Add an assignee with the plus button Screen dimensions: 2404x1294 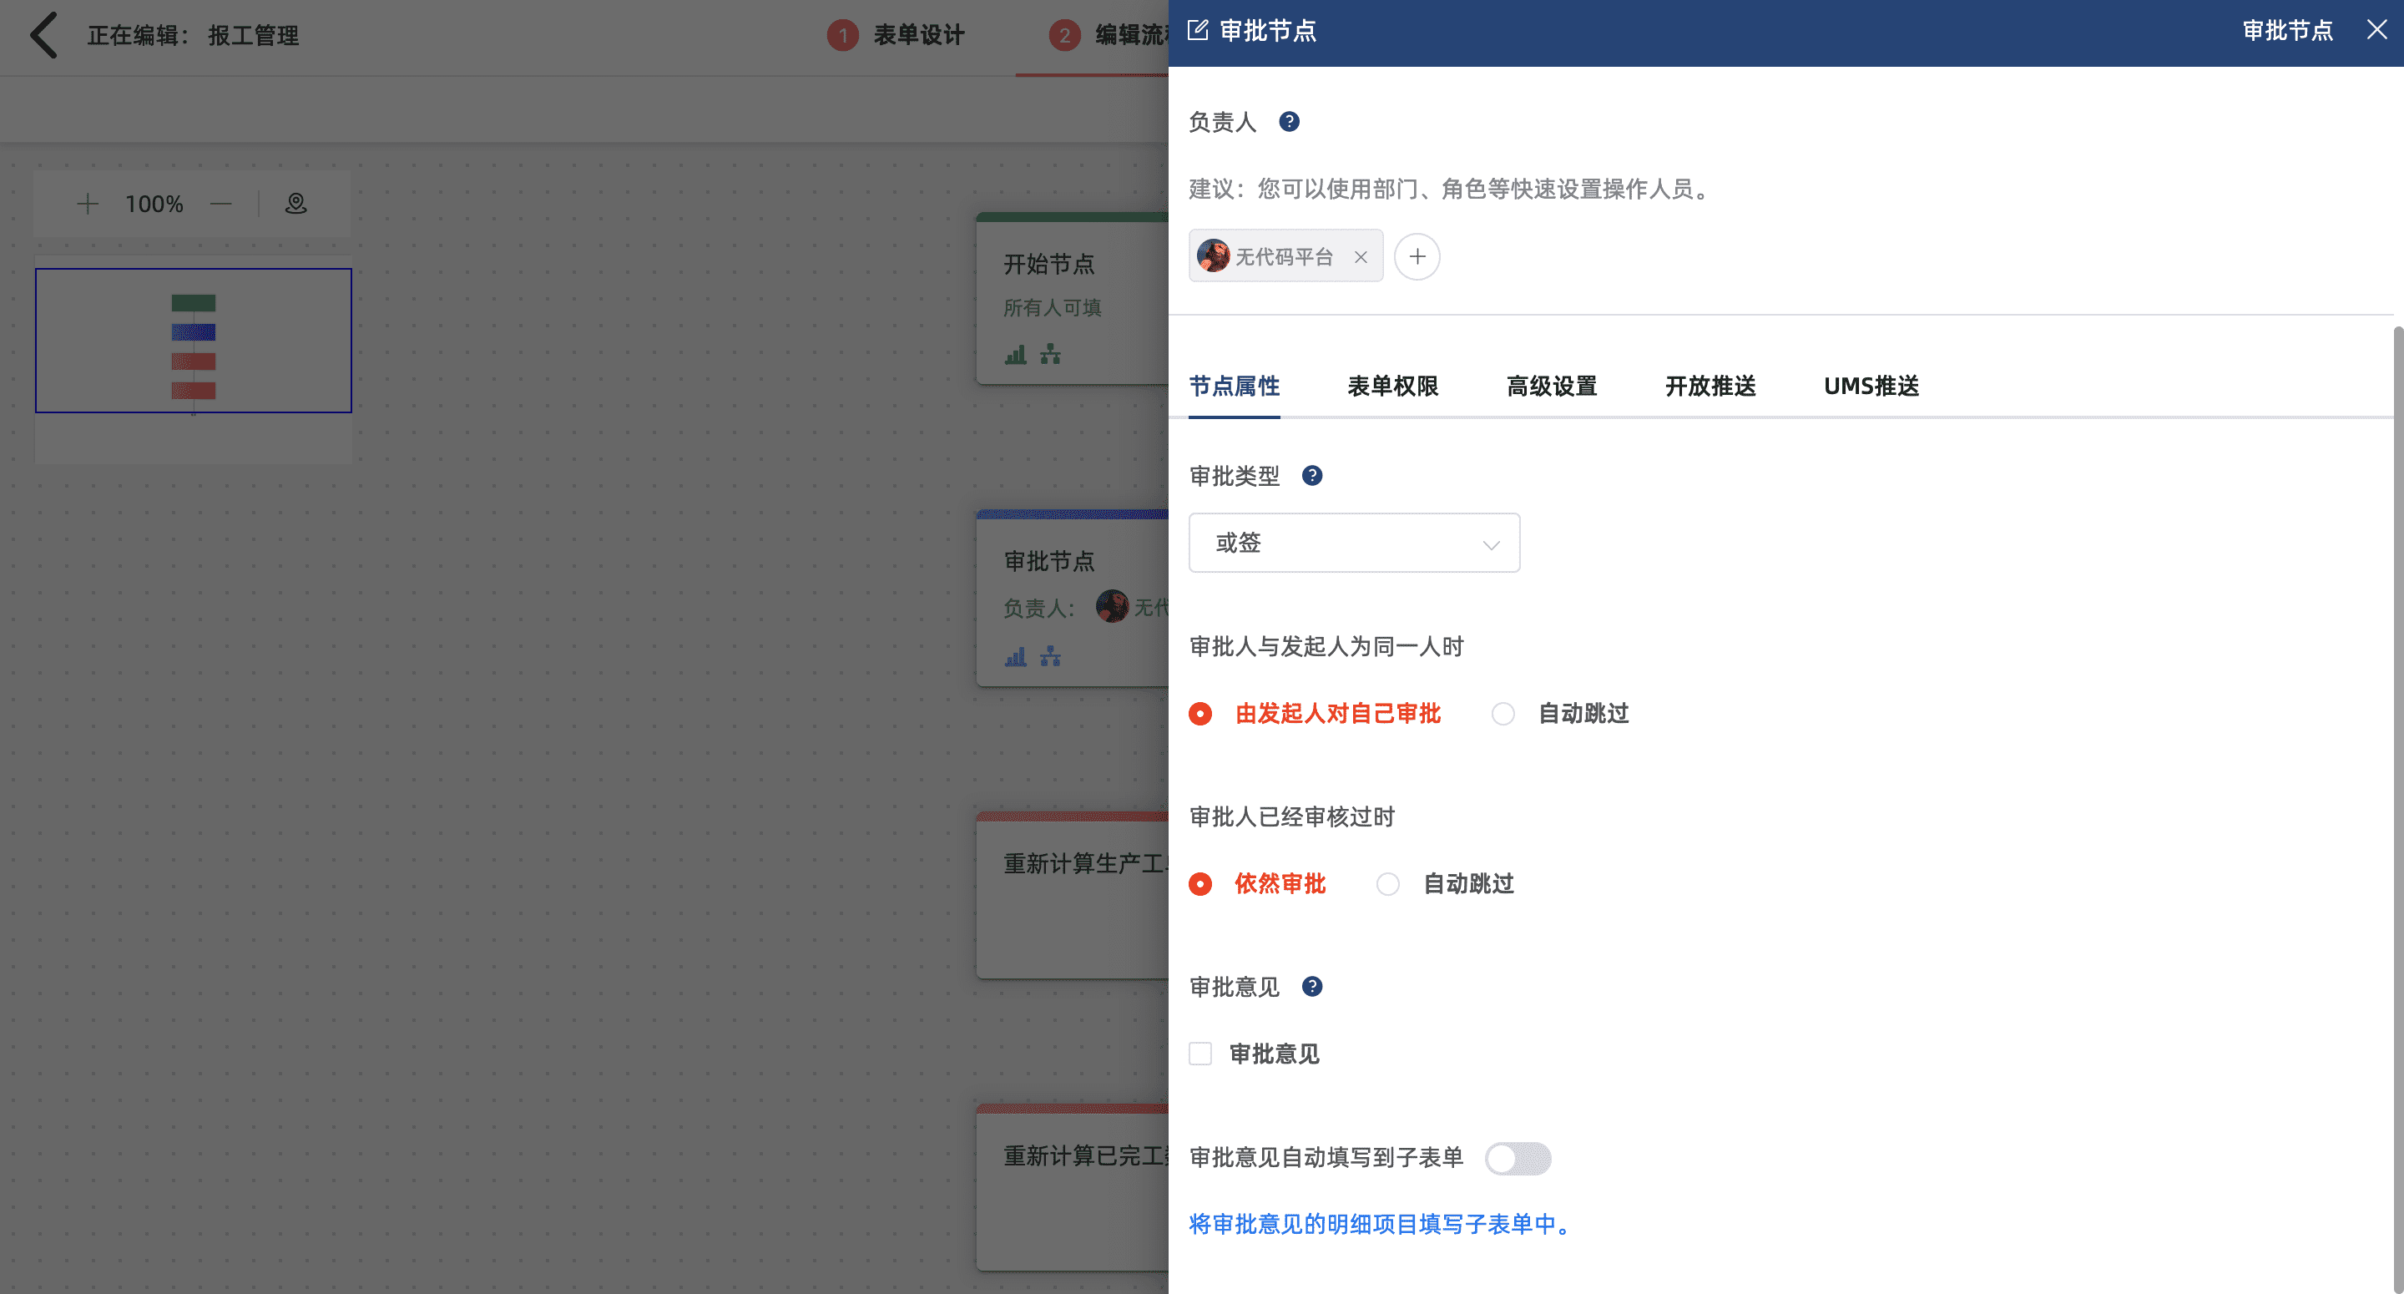(1417, 257)
